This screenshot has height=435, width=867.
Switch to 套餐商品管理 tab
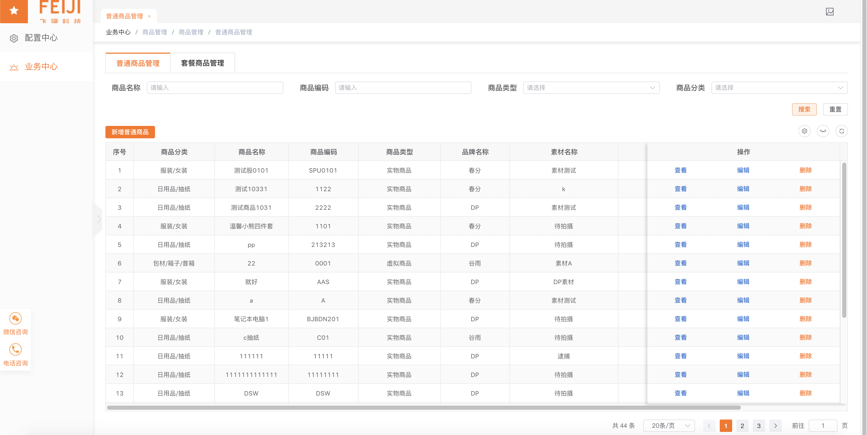(203, 63)
